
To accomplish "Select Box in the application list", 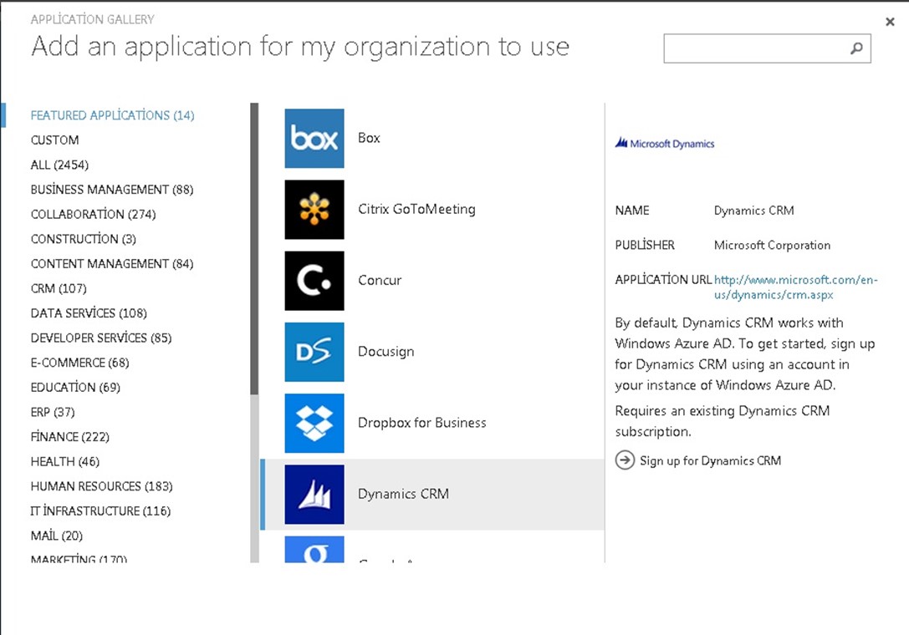I will [369, 138].
